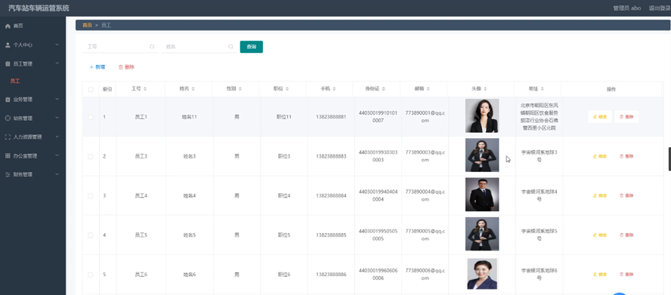Focus the 工号 search input field

(120, 47)
